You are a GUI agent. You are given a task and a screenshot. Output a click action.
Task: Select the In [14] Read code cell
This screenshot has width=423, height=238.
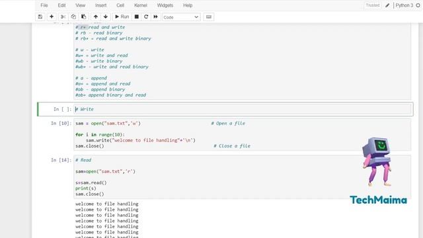[243, 177]
